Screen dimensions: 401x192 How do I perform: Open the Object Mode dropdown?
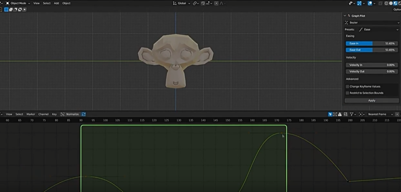point(17,3)
